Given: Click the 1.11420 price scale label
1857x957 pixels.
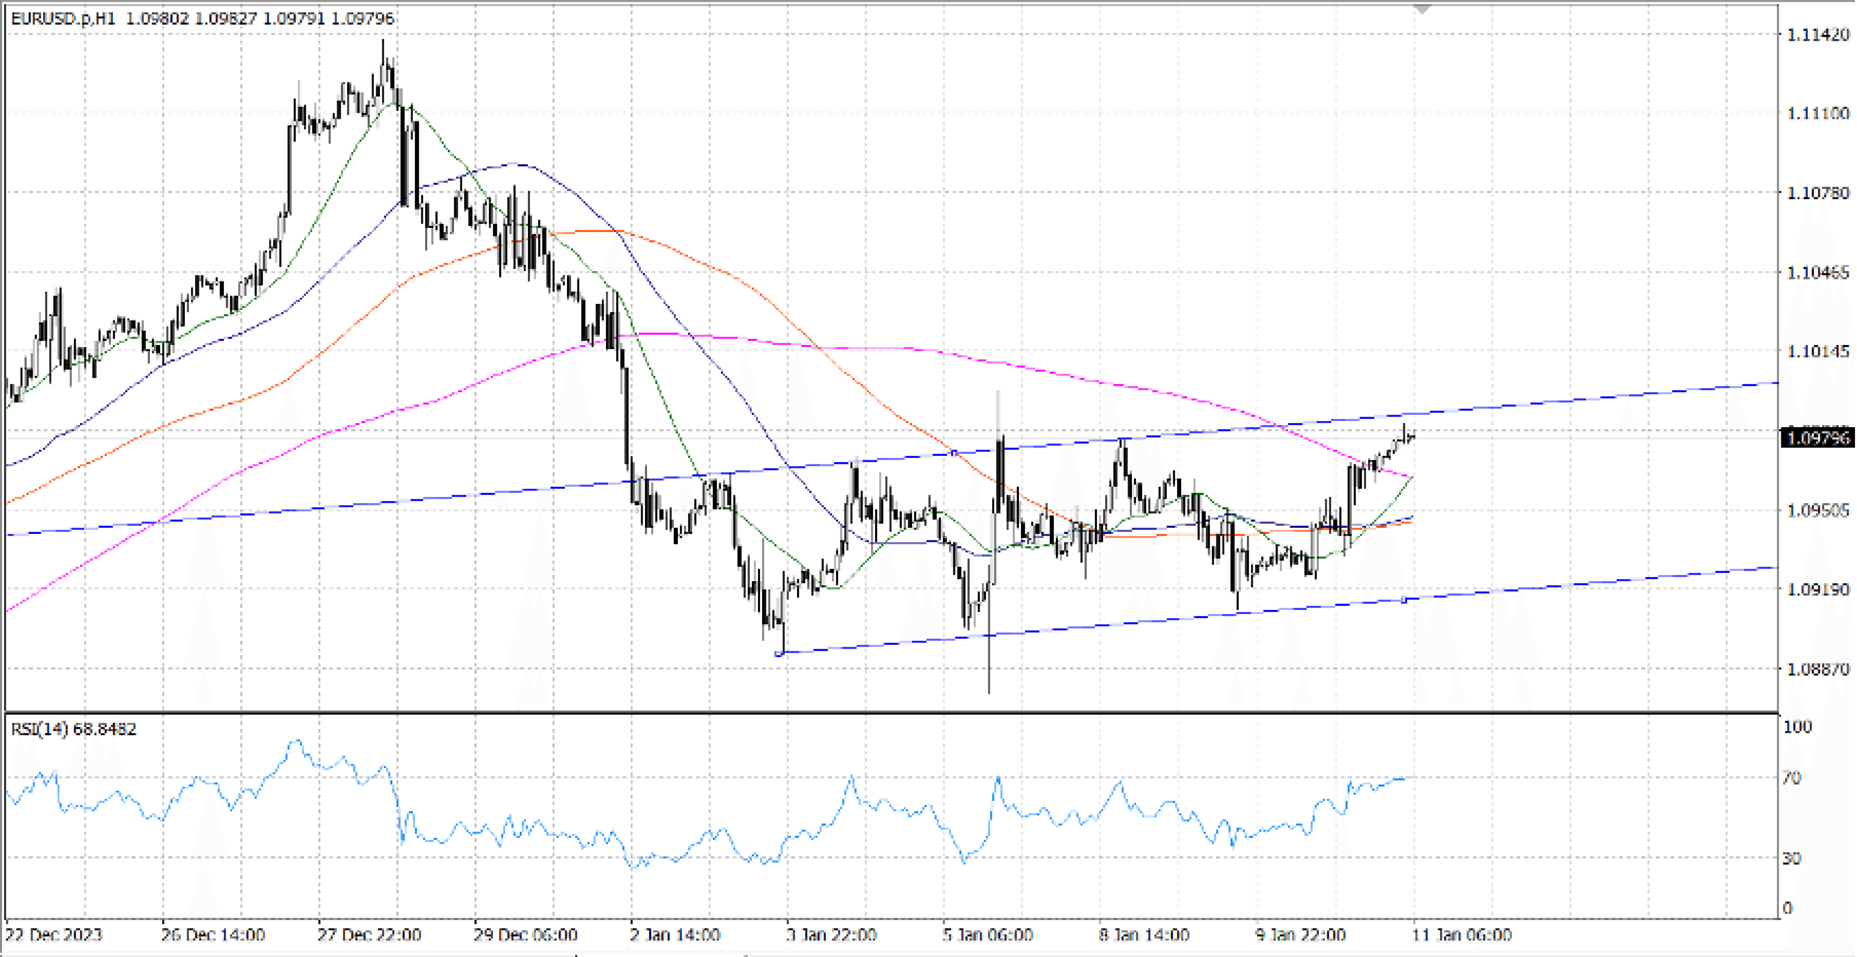Looking at the screenshot, I should point(1818,35).
